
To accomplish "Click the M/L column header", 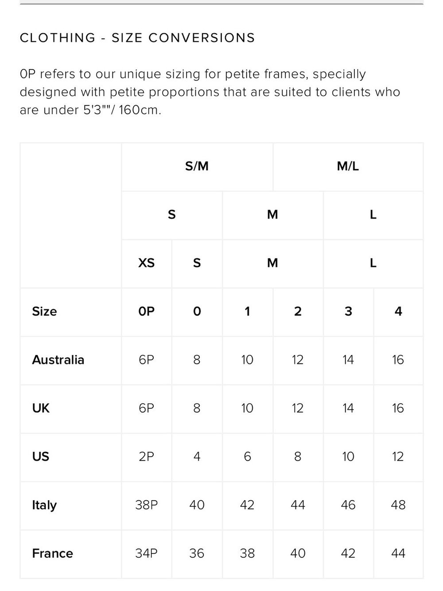I will tap(348, 166).
